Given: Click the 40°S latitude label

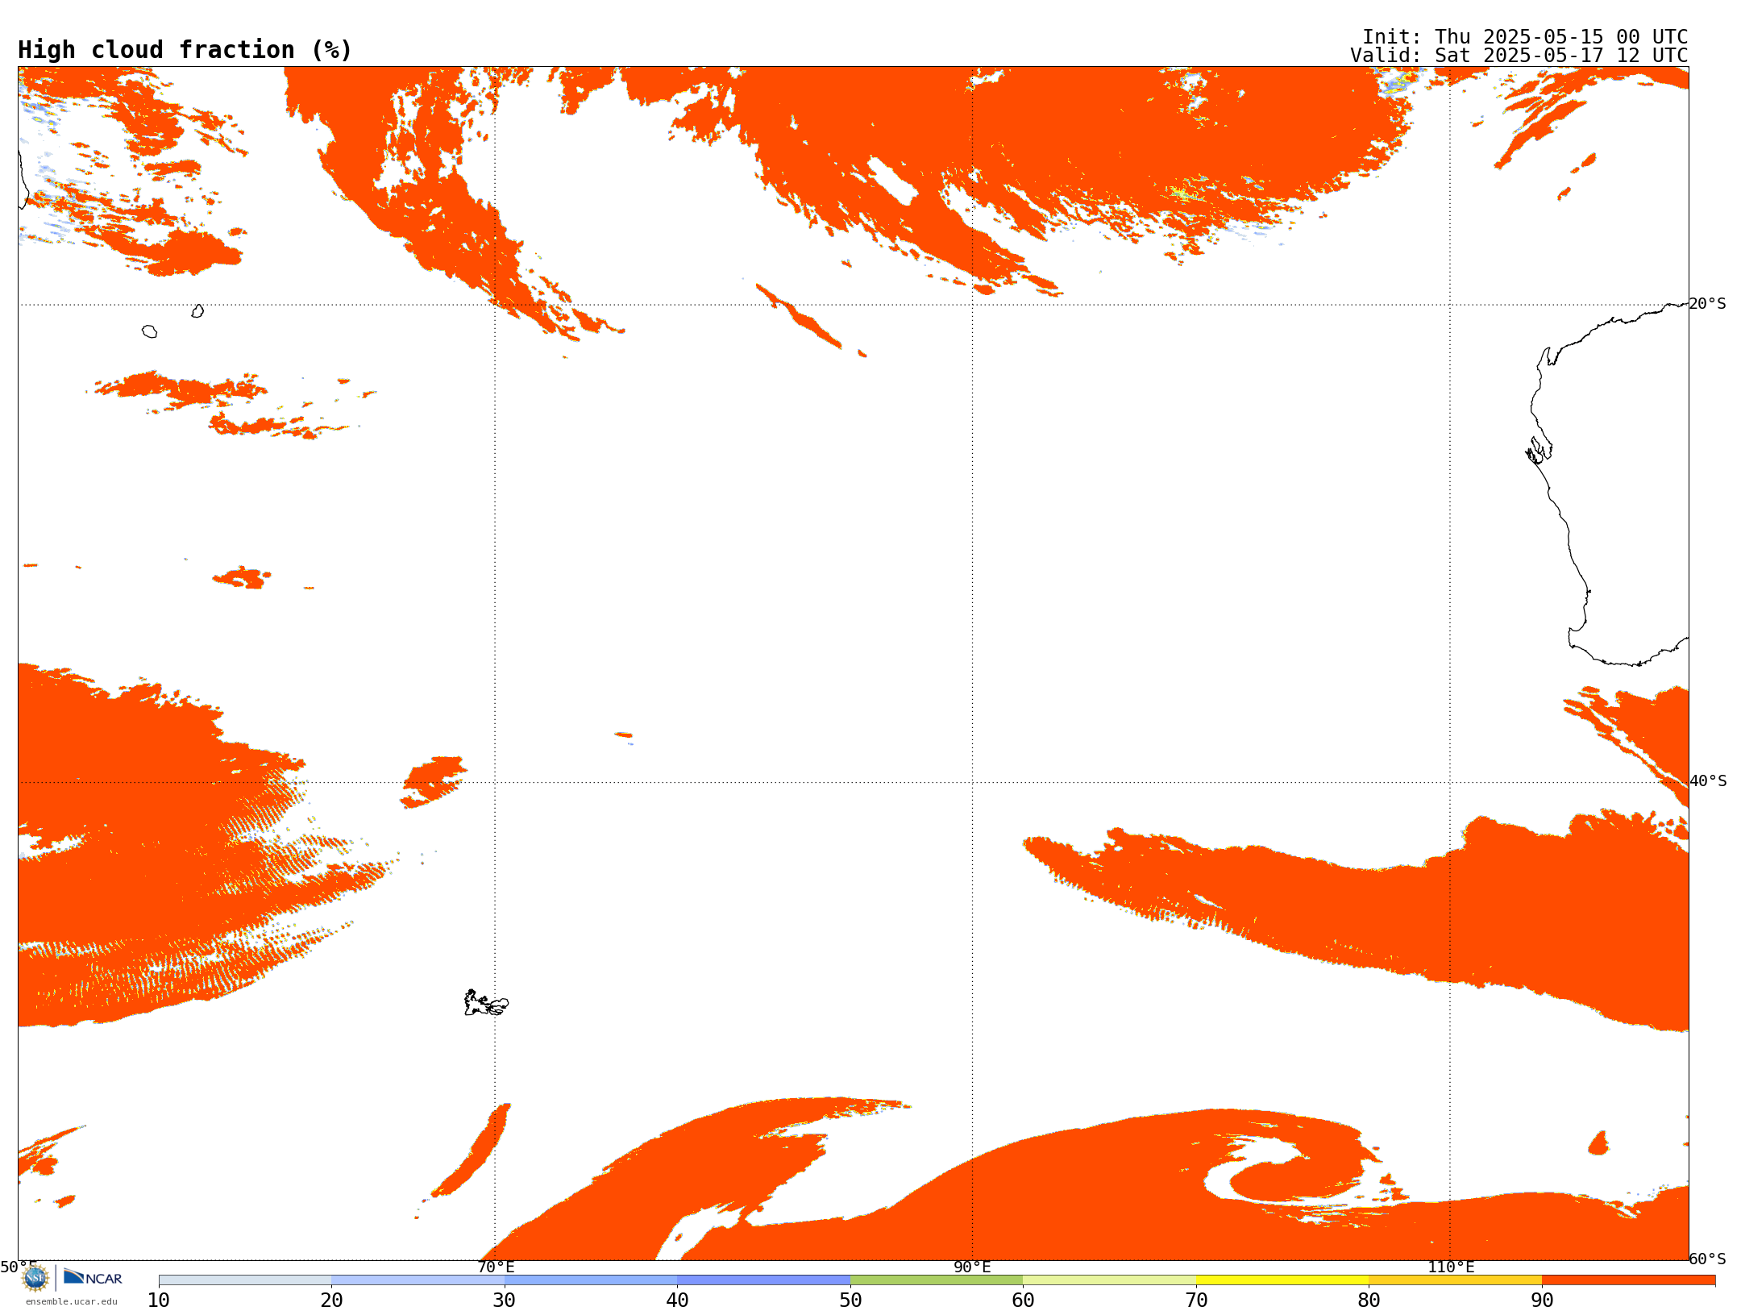Looking at the screenshot, I should point(1708,781).
